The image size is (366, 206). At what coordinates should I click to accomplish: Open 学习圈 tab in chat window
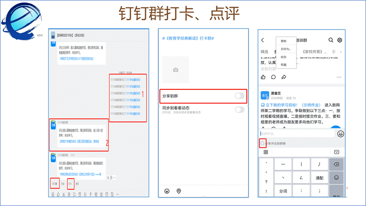55,184
